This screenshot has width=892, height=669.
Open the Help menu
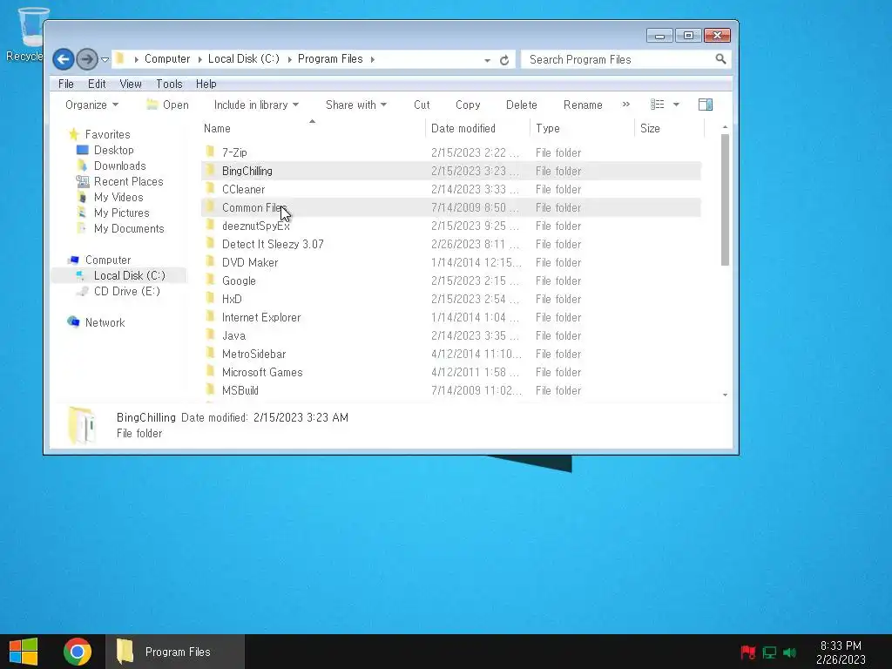pos(206,84)
